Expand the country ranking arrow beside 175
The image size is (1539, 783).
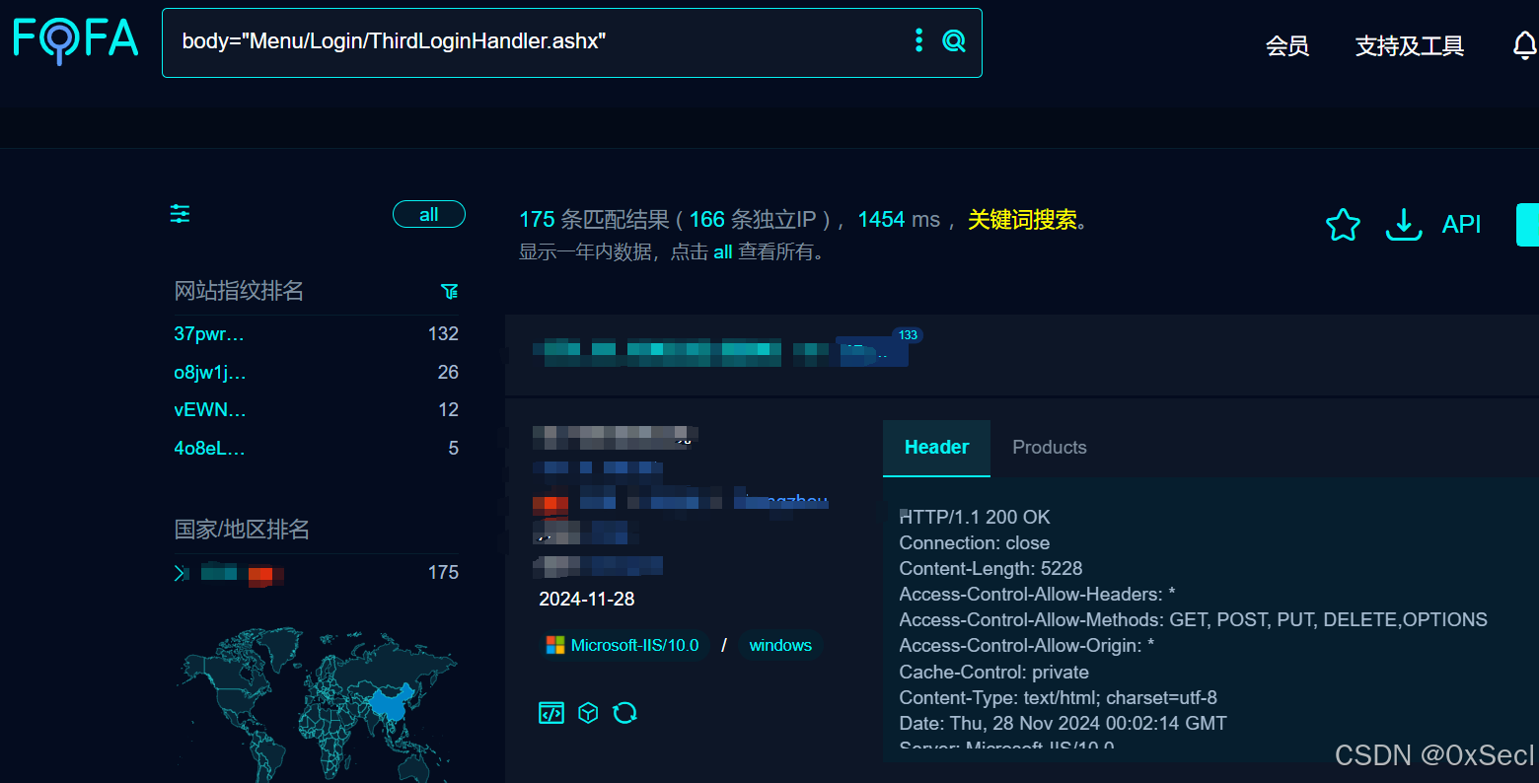click(x=182, y=572)
